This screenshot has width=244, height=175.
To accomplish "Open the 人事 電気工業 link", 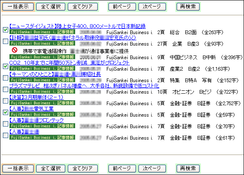I will (x=32, y=109).
